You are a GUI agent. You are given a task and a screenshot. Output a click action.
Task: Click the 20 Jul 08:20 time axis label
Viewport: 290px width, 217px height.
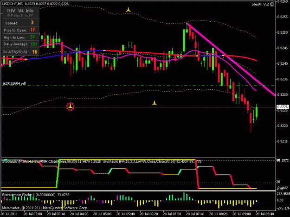coord(218,214)
